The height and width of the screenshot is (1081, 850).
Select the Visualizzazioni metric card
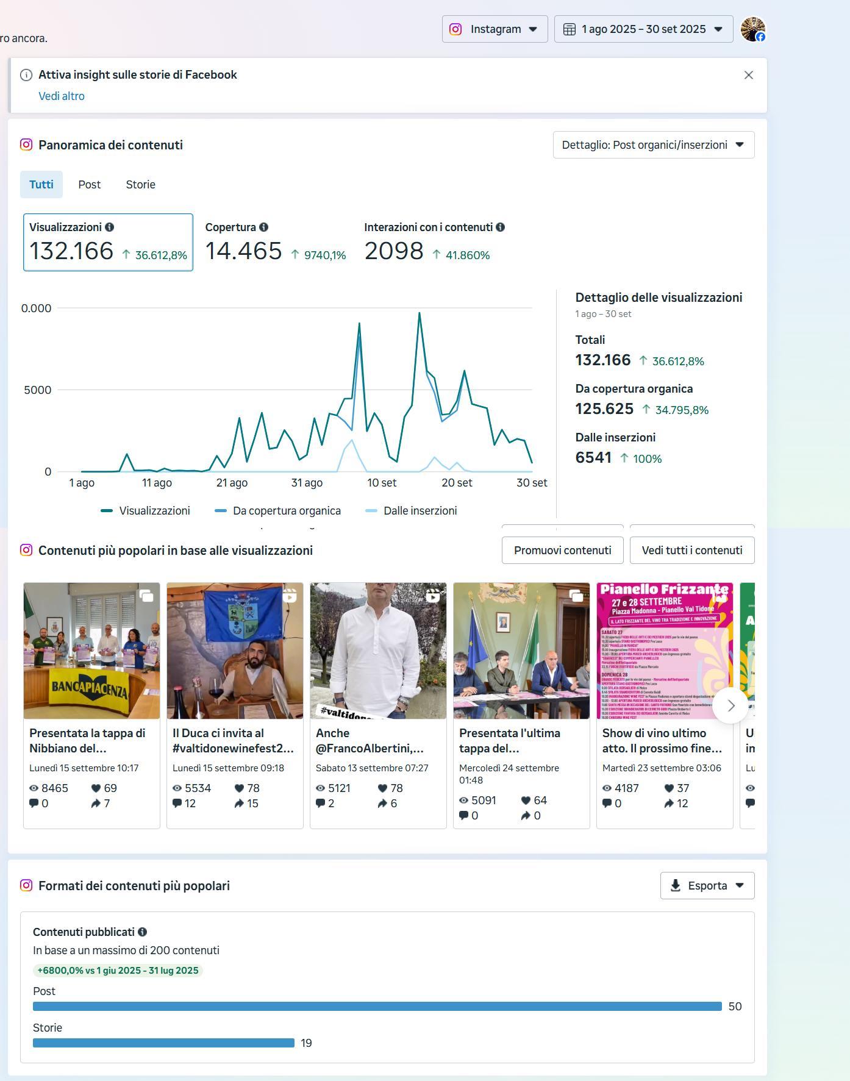point(108,242)
